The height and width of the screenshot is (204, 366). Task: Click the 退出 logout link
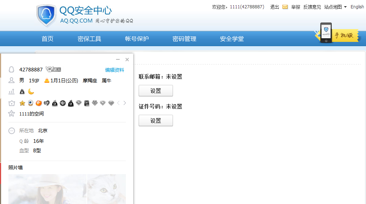click(x=274, y=7)
